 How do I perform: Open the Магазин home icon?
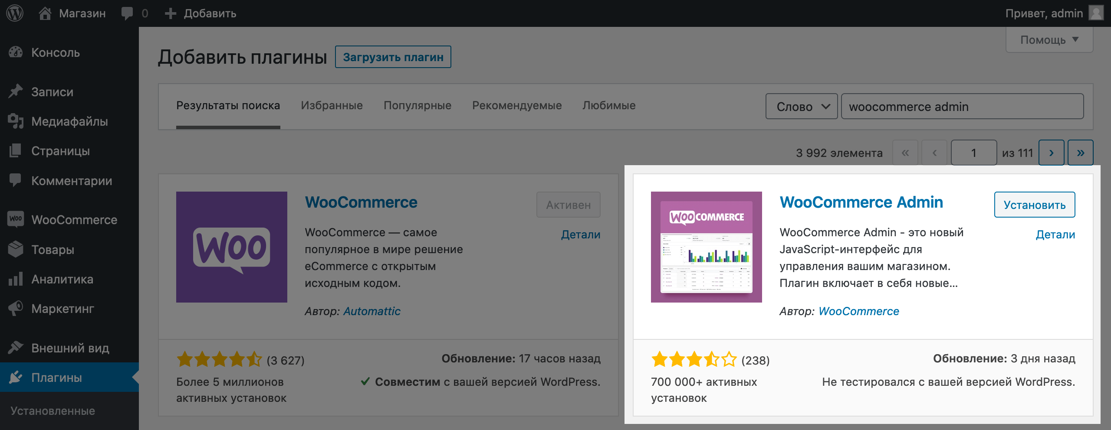coord(45,13)
